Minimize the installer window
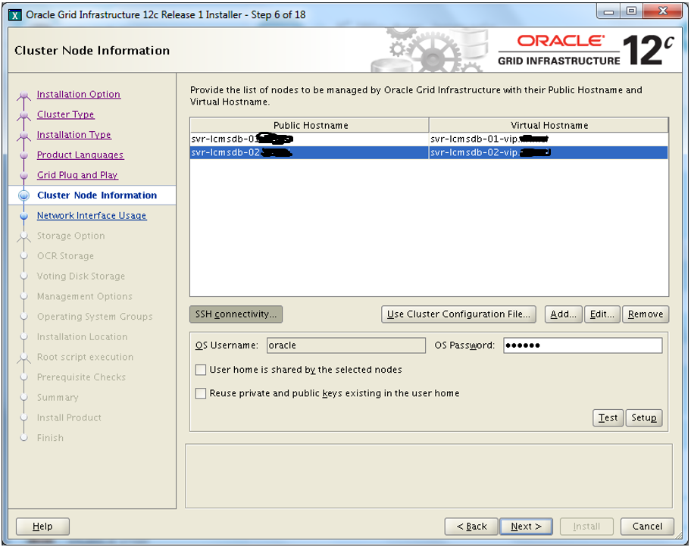Screen dimensions: 691x547 point(608,11)
